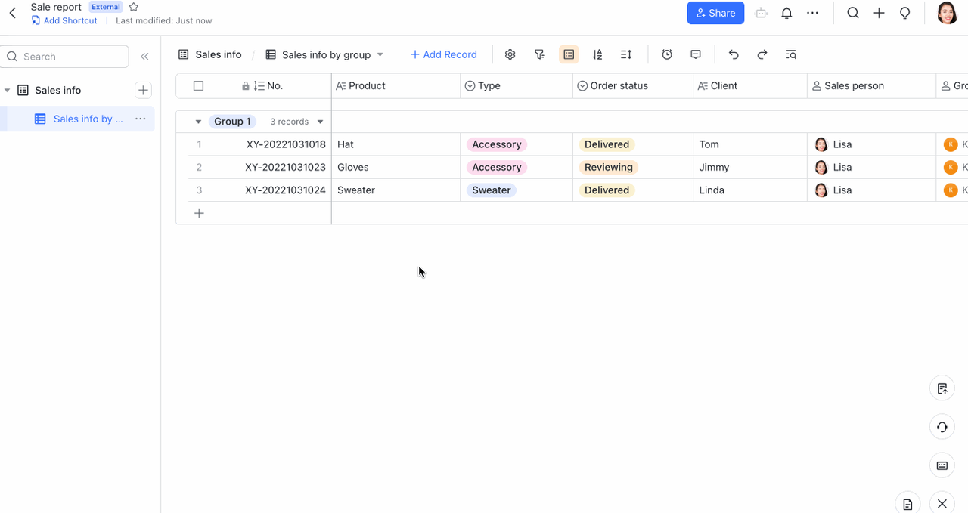968x513 pixels.
Task: Click the redo arrow icon
Action: coord(762,54)
